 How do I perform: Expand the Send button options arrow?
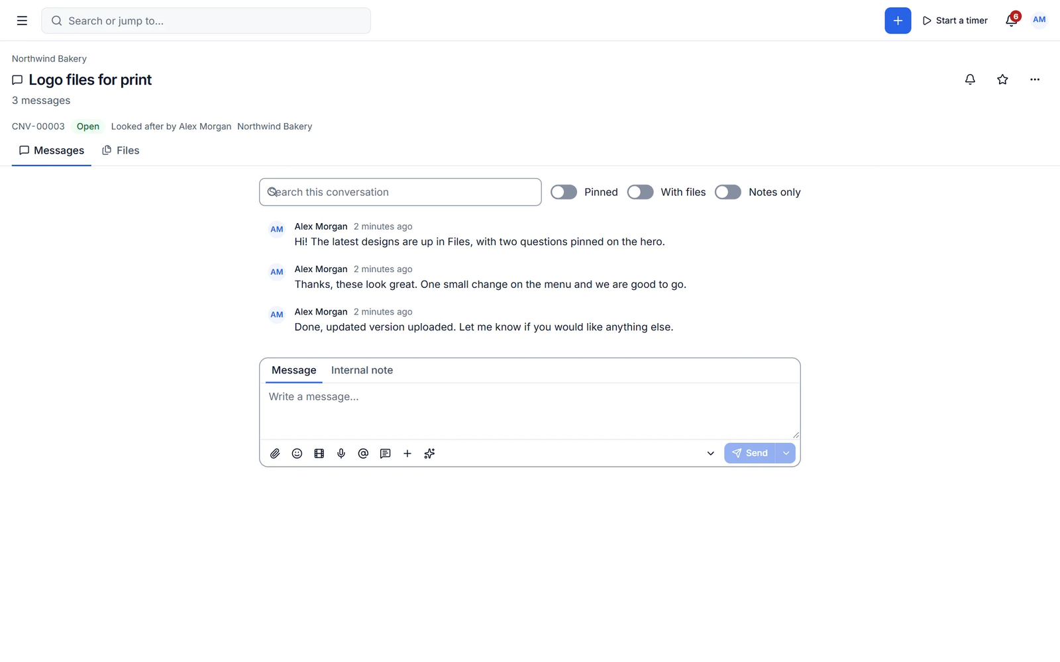(x=786, y=453)
